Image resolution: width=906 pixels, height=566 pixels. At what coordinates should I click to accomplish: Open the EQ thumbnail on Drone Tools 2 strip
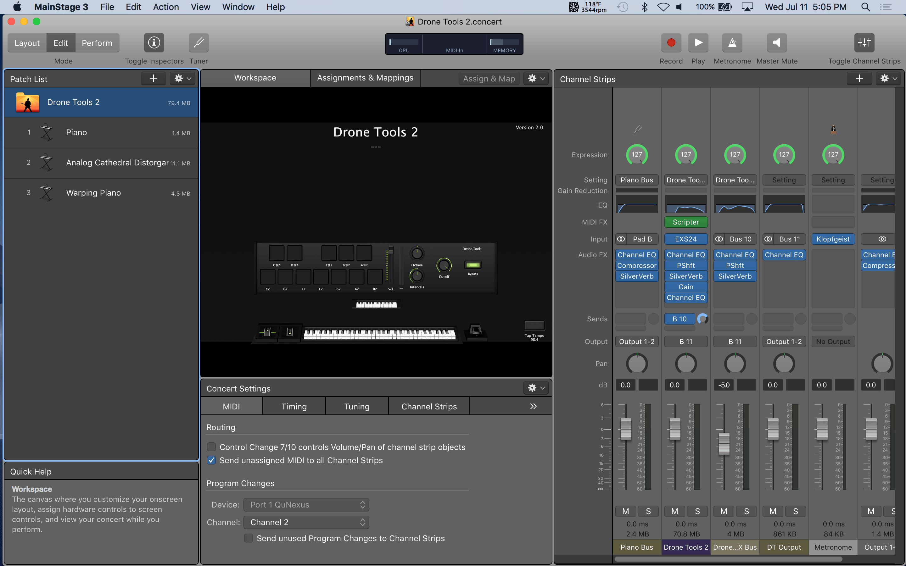(x=686, y=204)
